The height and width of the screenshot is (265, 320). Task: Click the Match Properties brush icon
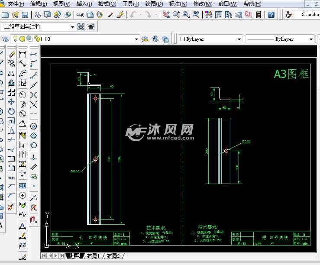(x=110, y=15)
